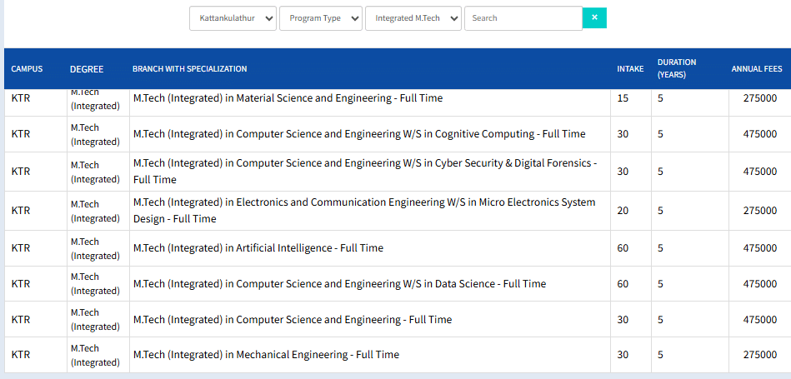Expand the Program Type dropdown
The image size is (791, 379).
[320, 18]
